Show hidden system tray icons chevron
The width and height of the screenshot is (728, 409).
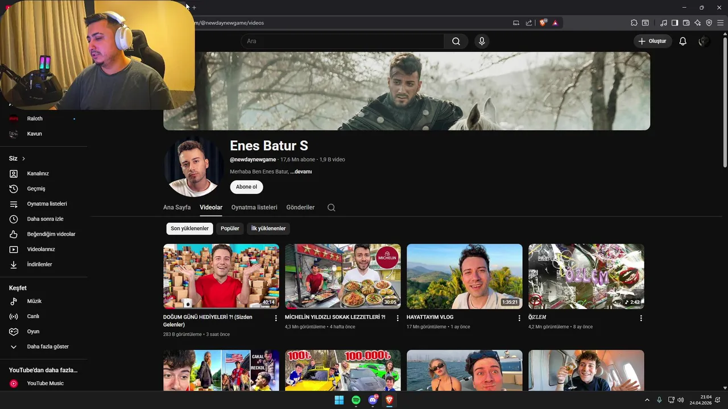pos(647,400)
